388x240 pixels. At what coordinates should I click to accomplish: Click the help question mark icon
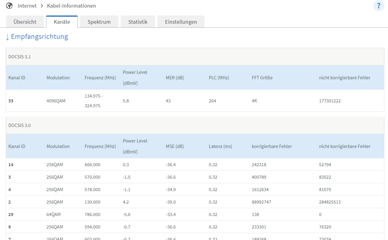pyautogui.click(x=379, y=6)
